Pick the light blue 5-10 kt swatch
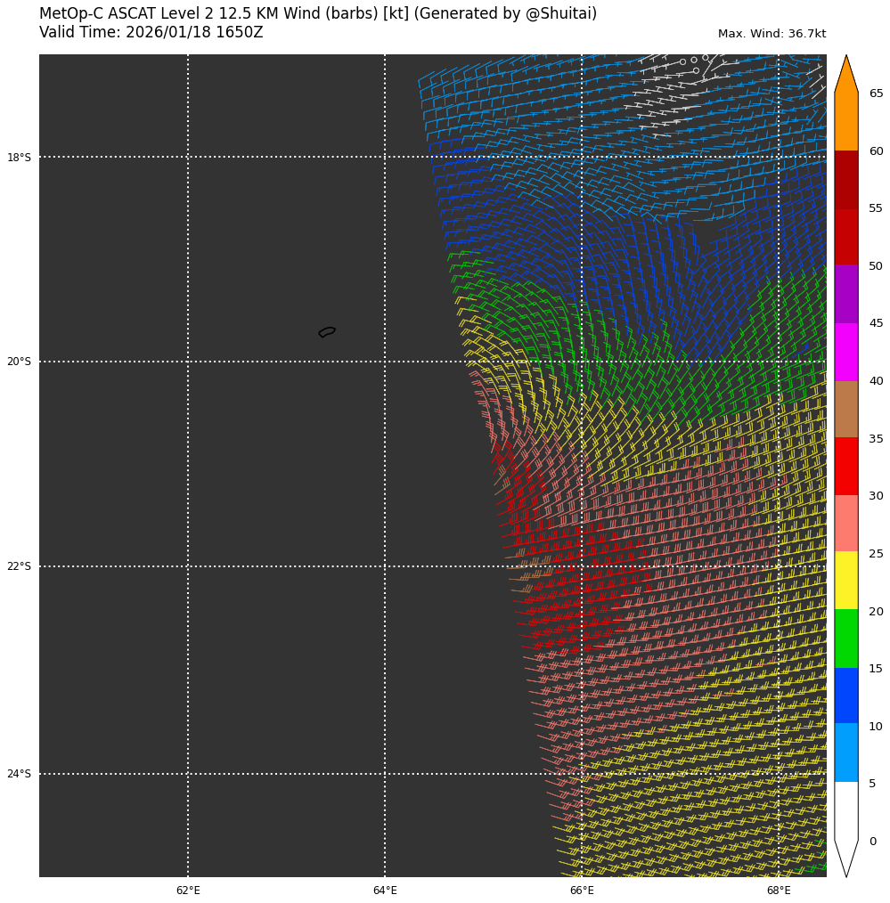 click(x=845, y=752)
